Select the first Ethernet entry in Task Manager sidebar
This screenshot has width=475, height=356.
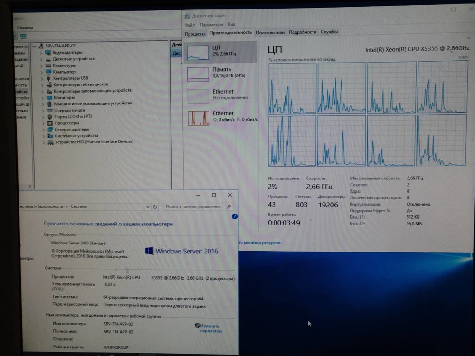coord(219,94)
